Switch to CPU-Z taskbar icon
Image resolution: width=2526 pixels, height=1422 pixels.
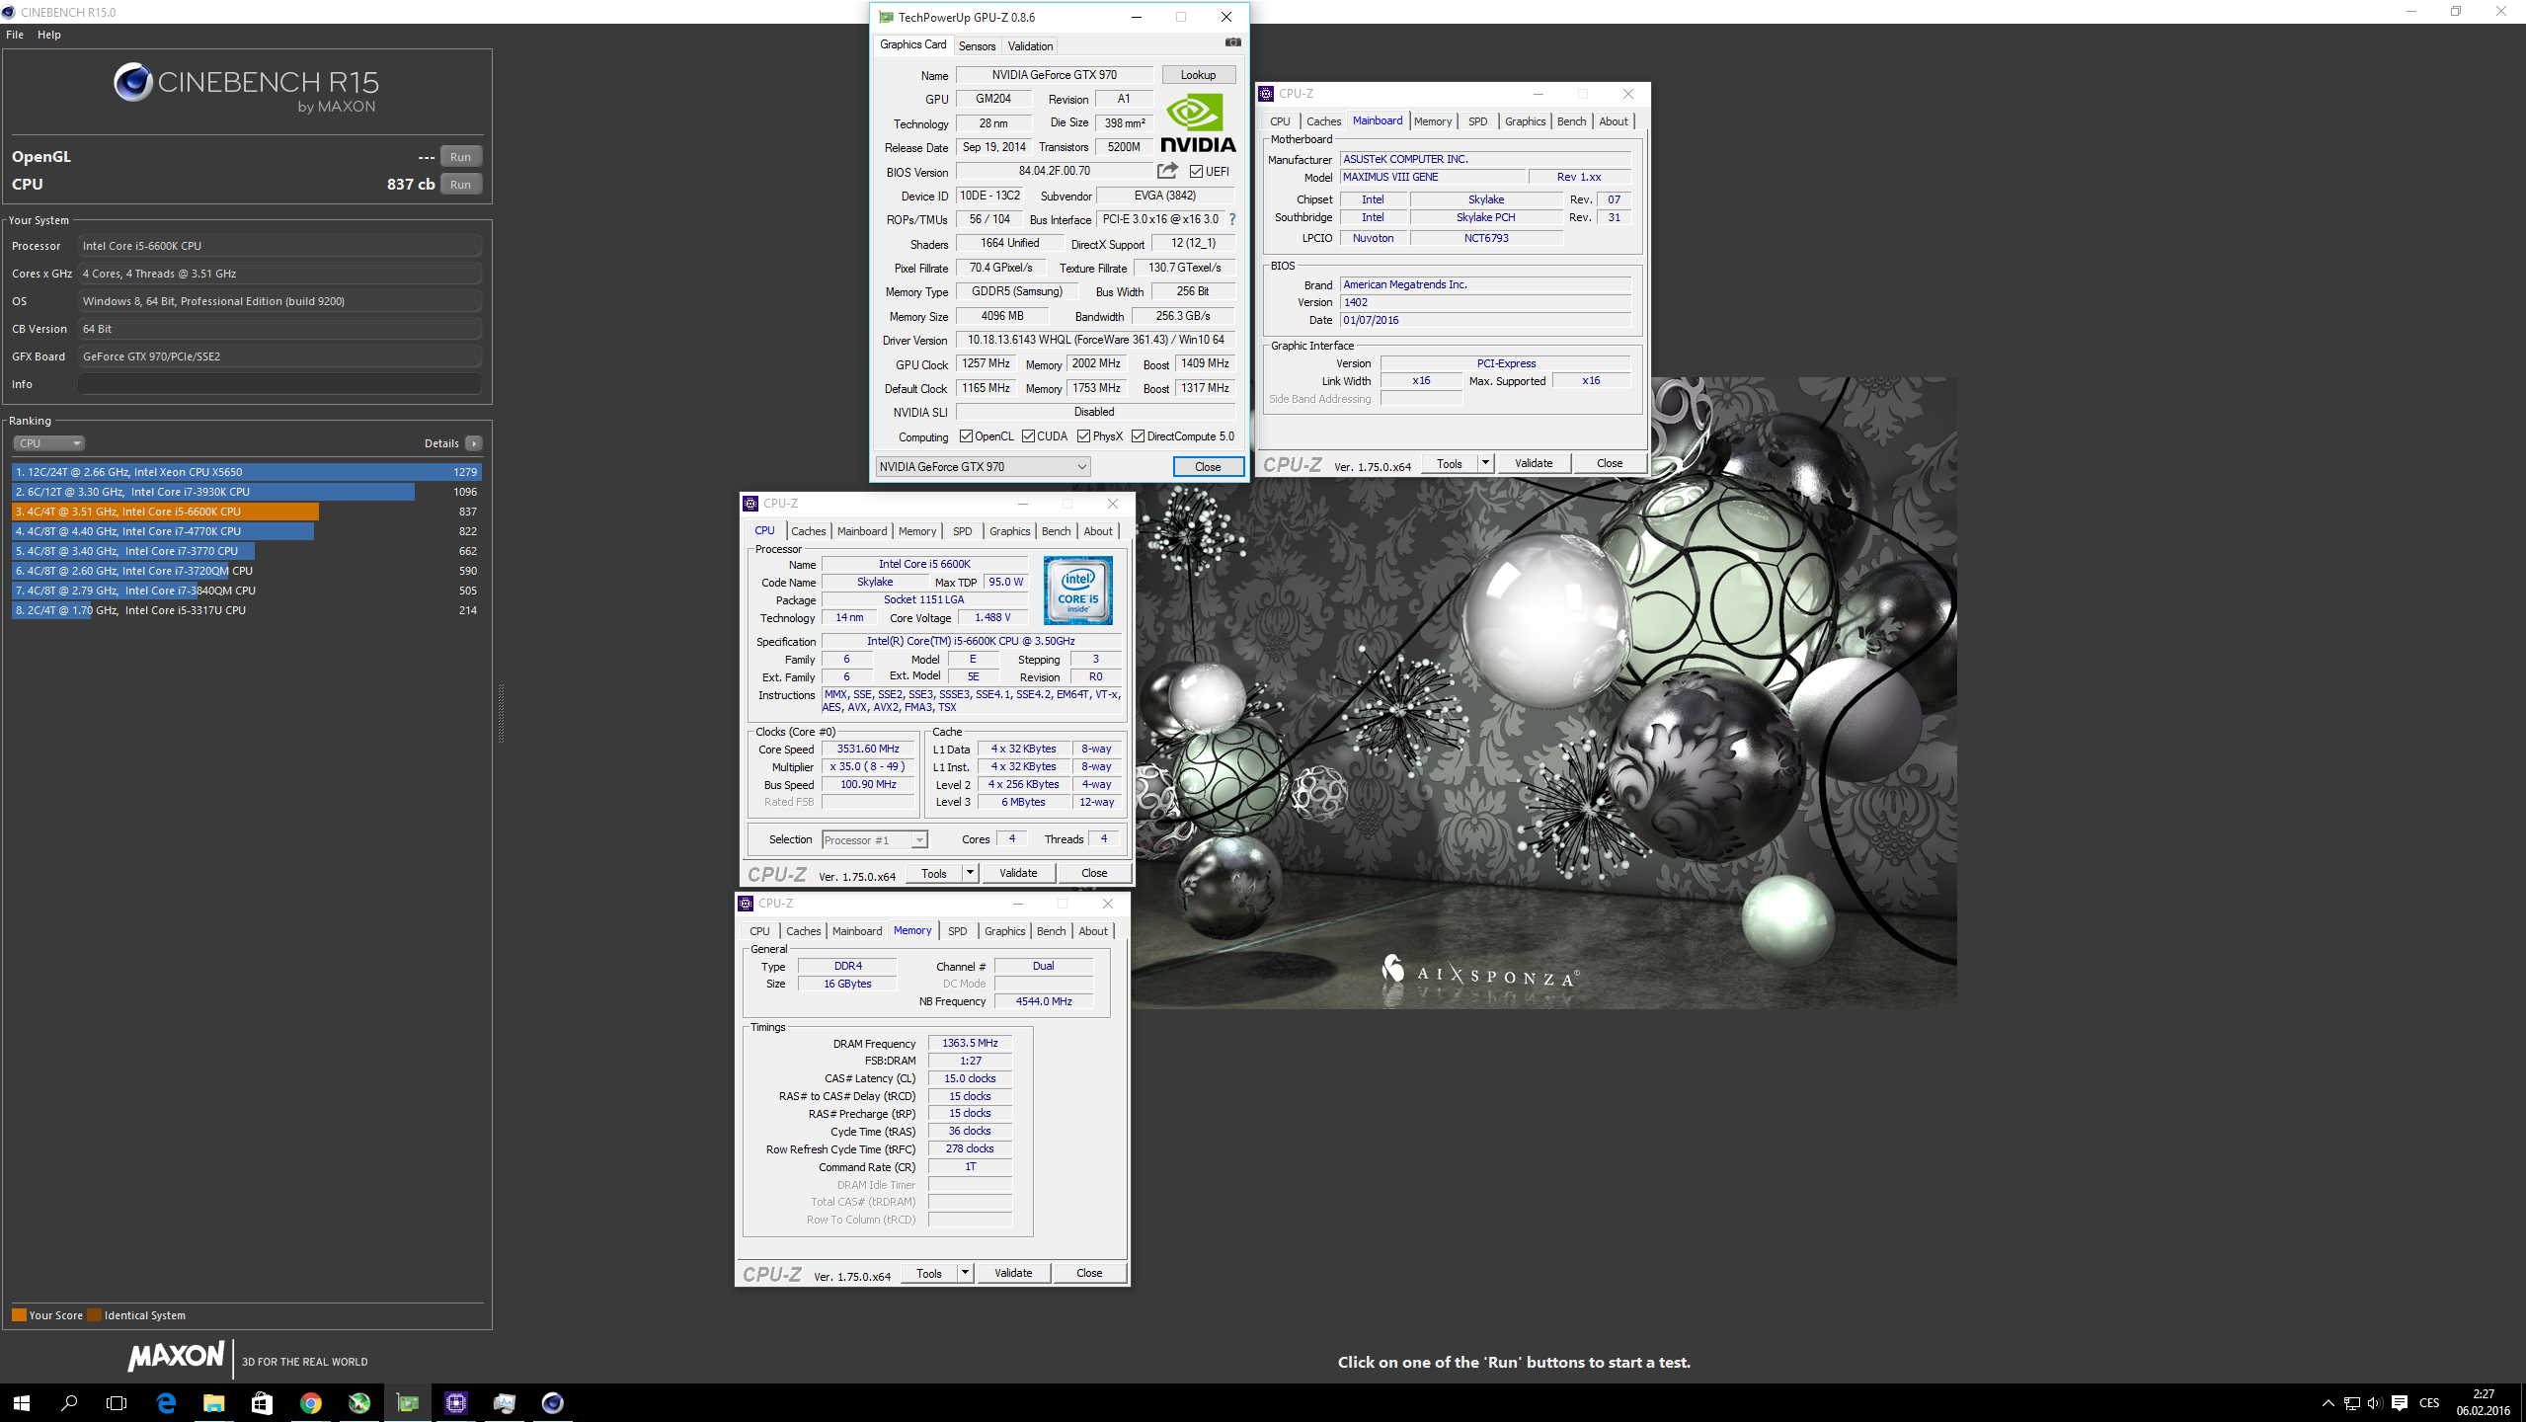pos(456,1402)
